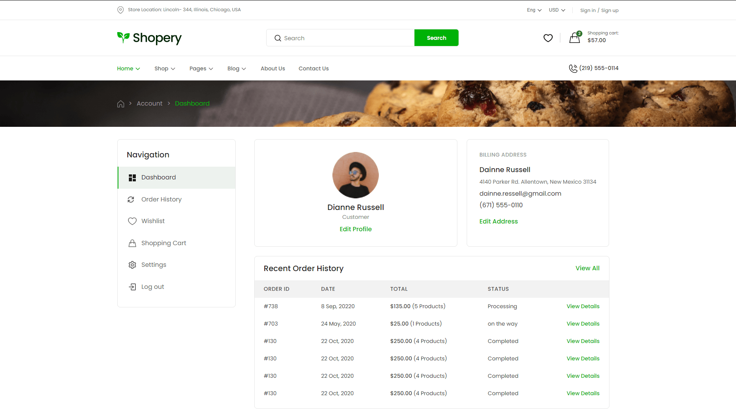The height and width of the screenshot is (418, 736).
Task: Click the store location pin icon
Action: (120, 10)
